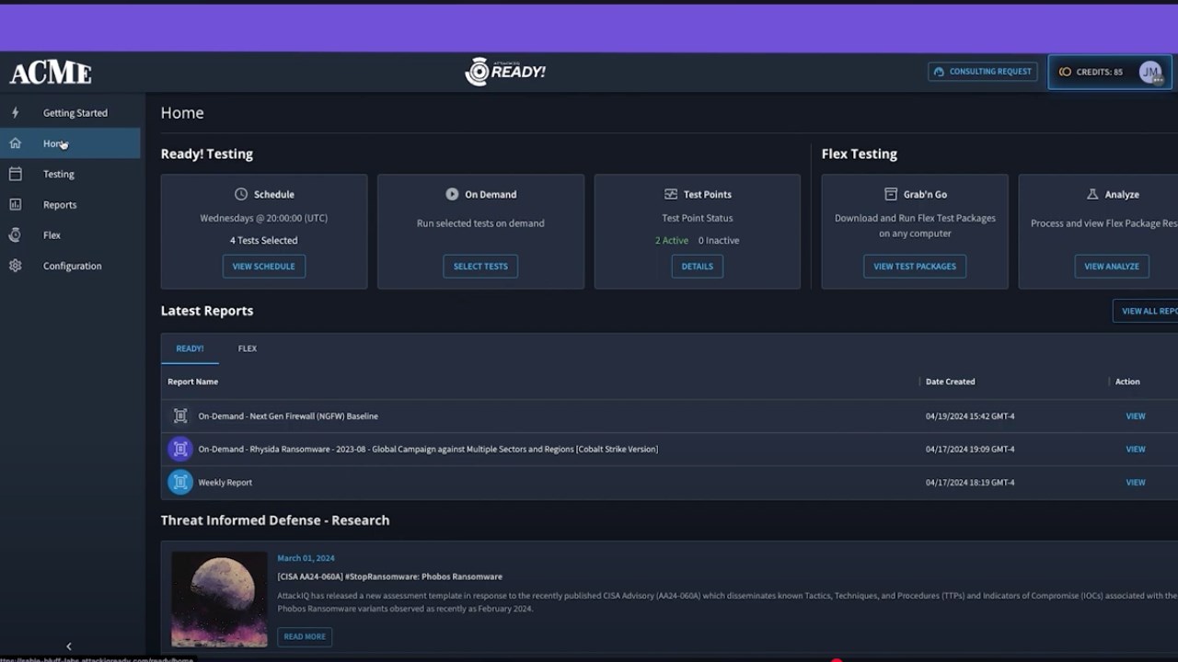Collapse the sidebar with the chevron
1178x662 pixels.
pyautogui.click(x=69, y=646)
